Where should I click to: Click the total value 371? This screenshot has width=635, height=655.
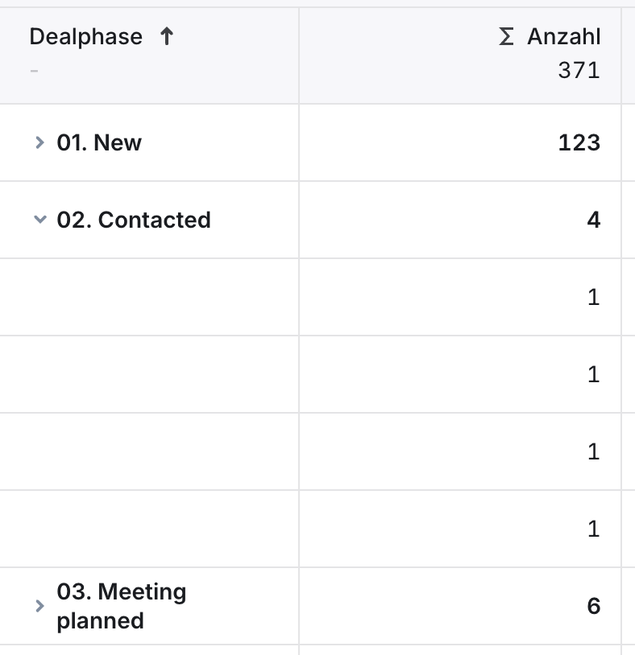[x=579, y=70]
